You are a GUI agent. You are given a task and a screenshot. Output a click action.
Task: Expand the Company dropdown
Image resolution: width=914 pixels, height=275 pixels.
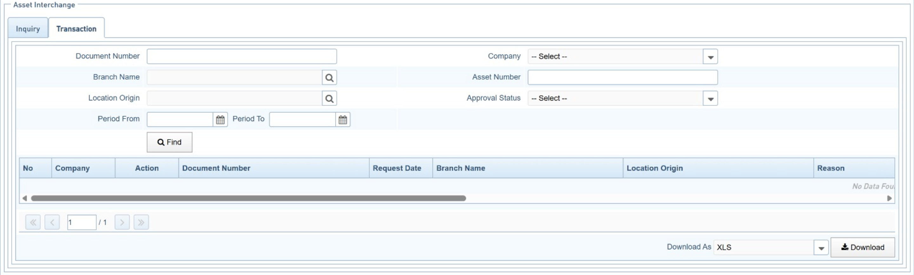pos(710,57)
